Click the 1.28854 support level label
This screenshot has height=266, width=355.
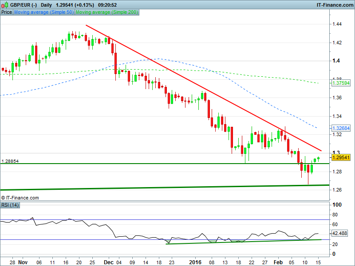pos(10,161)
